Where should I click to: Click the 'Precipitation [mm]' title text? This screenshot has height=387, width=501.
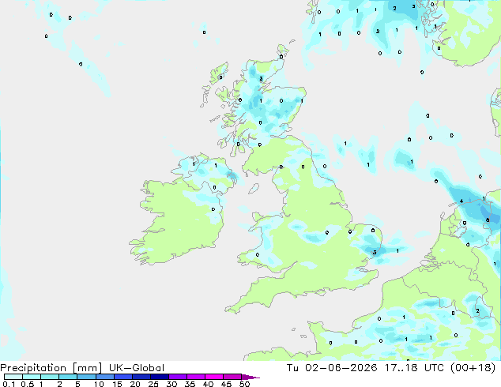(51, 368)
